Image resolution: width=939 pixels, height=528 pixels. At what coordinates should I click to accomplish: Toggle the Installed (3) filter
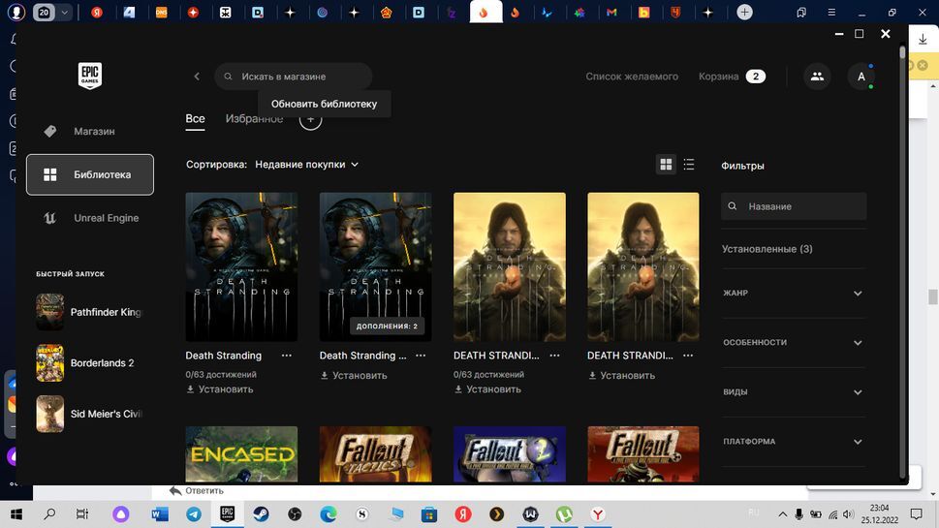click(767, 249)
